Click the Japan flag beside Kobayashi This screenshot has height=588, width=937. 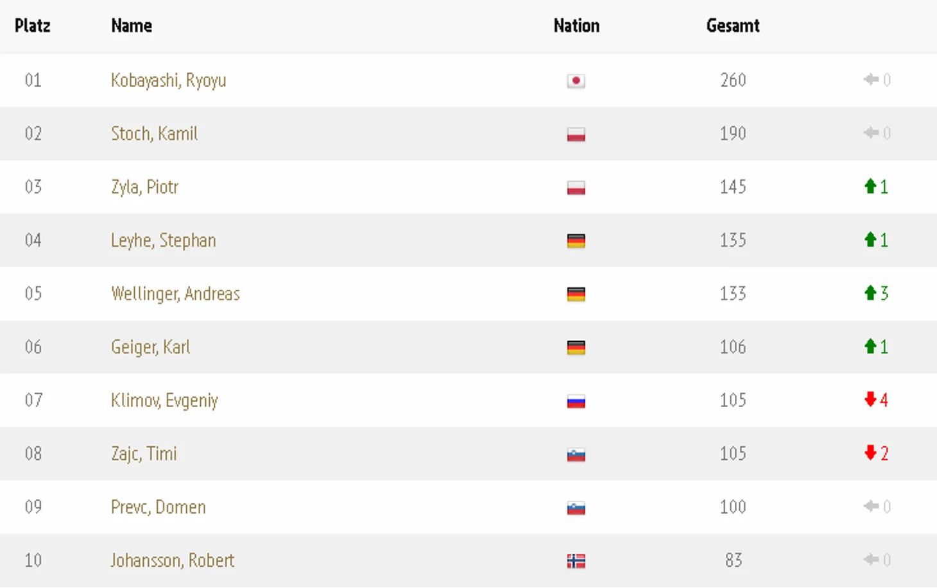click(576, 81)
